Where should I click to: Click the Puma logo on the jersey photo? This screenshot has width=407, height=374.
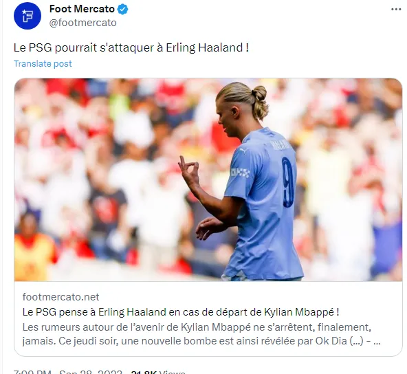tap(243, 151)
